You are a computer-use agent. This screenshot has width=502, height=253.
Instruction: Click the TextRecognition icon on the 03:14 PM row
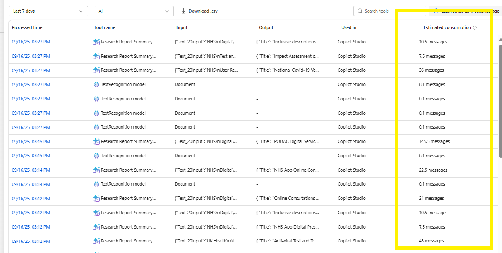point(96,184)
